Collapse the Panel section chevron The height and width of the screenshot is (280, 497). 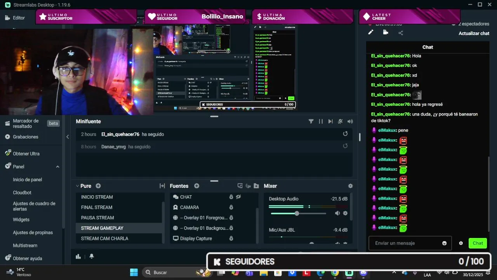tap(57, 166)
